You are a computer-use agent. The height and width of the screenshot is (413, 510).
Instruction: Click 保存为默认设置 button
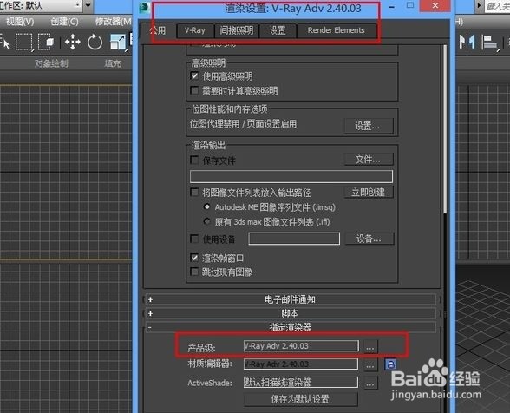(300, 399)
